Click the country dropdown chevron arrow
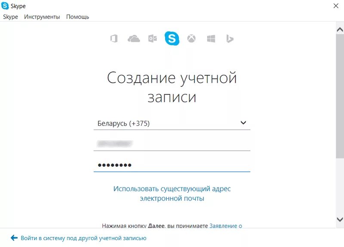This screenshot has width=344, height=247. click(x=243, y=123)
